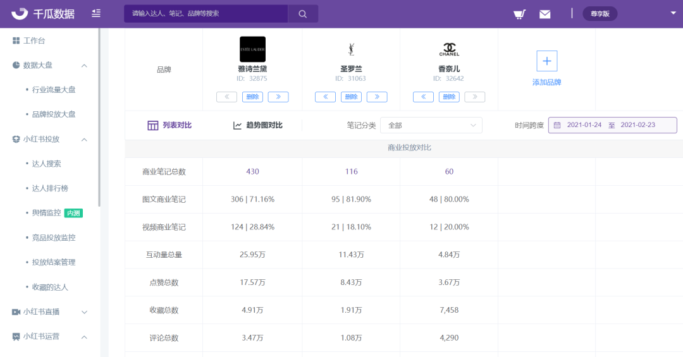
Task: Click the Estée Lauder brand logo
Action: coord(252,49)
